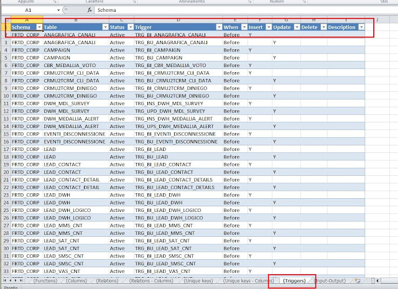
Task: Open the When column filter dropdown
Action: point(244,27)
